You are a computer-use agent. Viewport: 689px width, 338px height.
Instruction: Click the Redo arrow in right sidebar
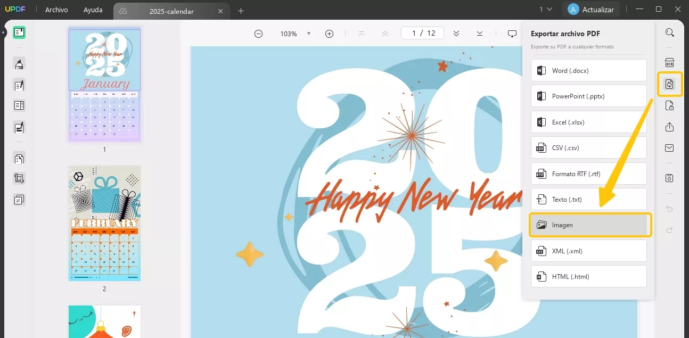click(x=670, y=229)
